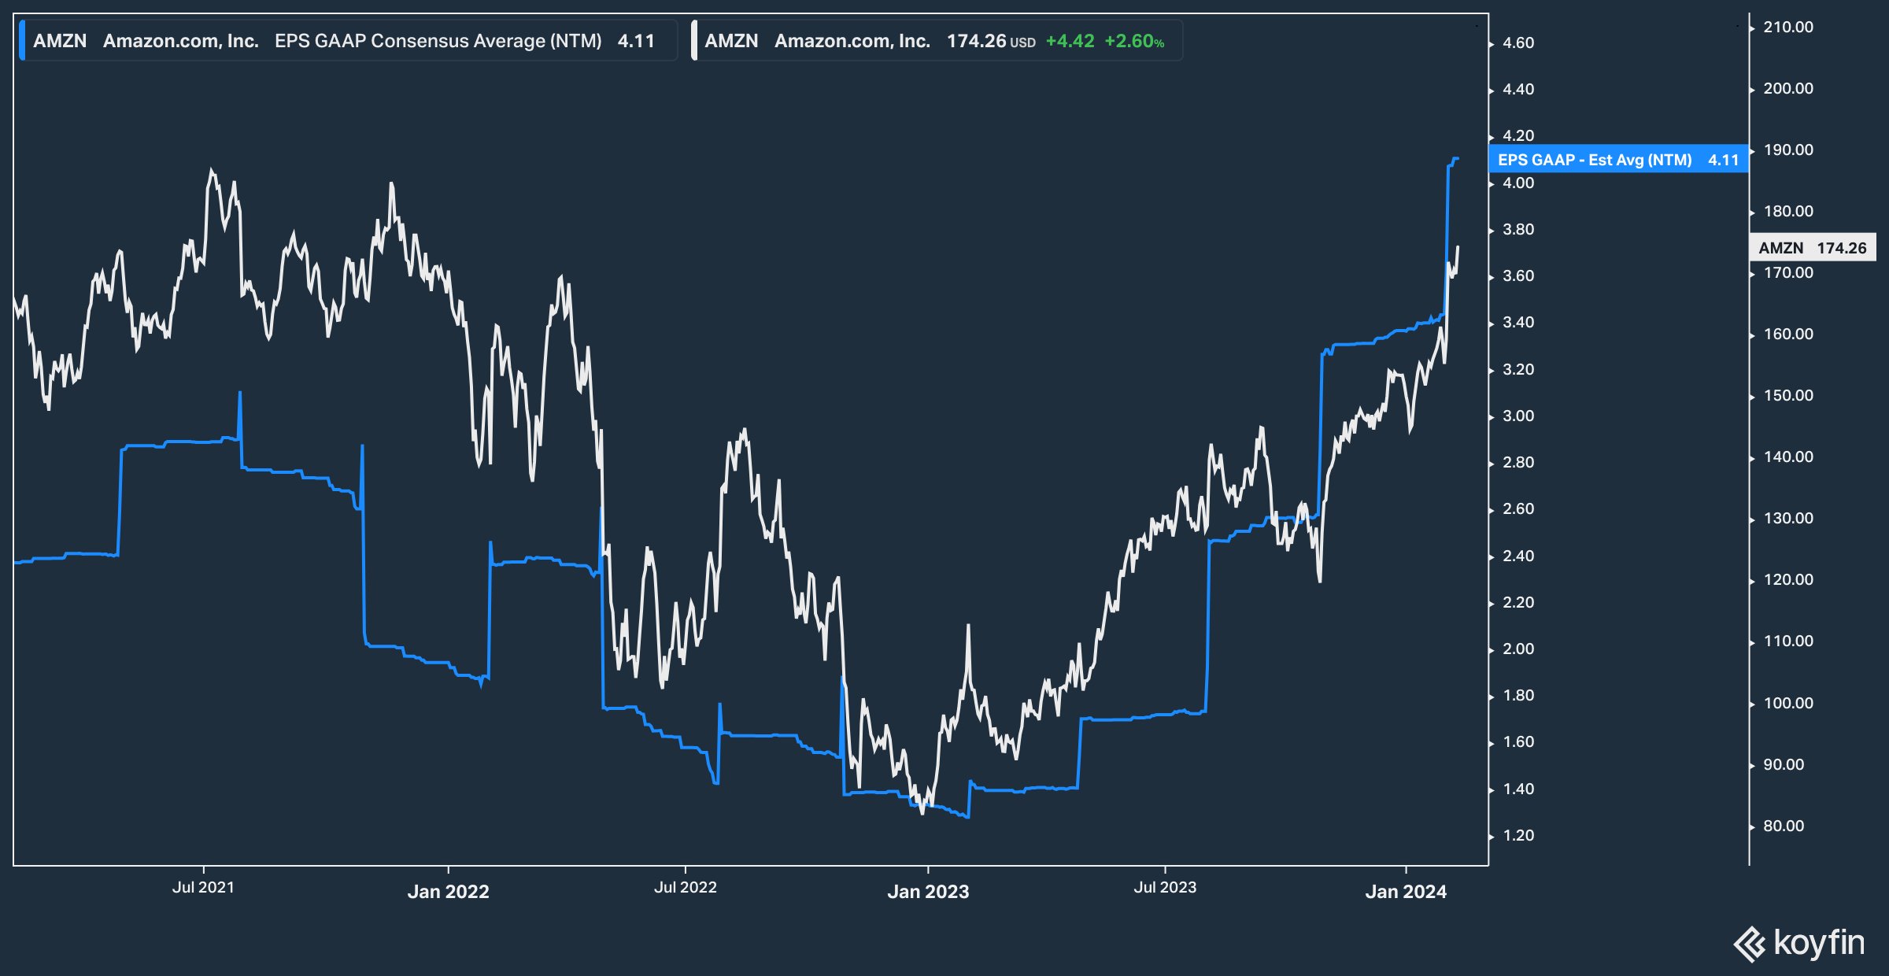
Task: Click the 210.00 price axis value
Action: pos(1788,28)
